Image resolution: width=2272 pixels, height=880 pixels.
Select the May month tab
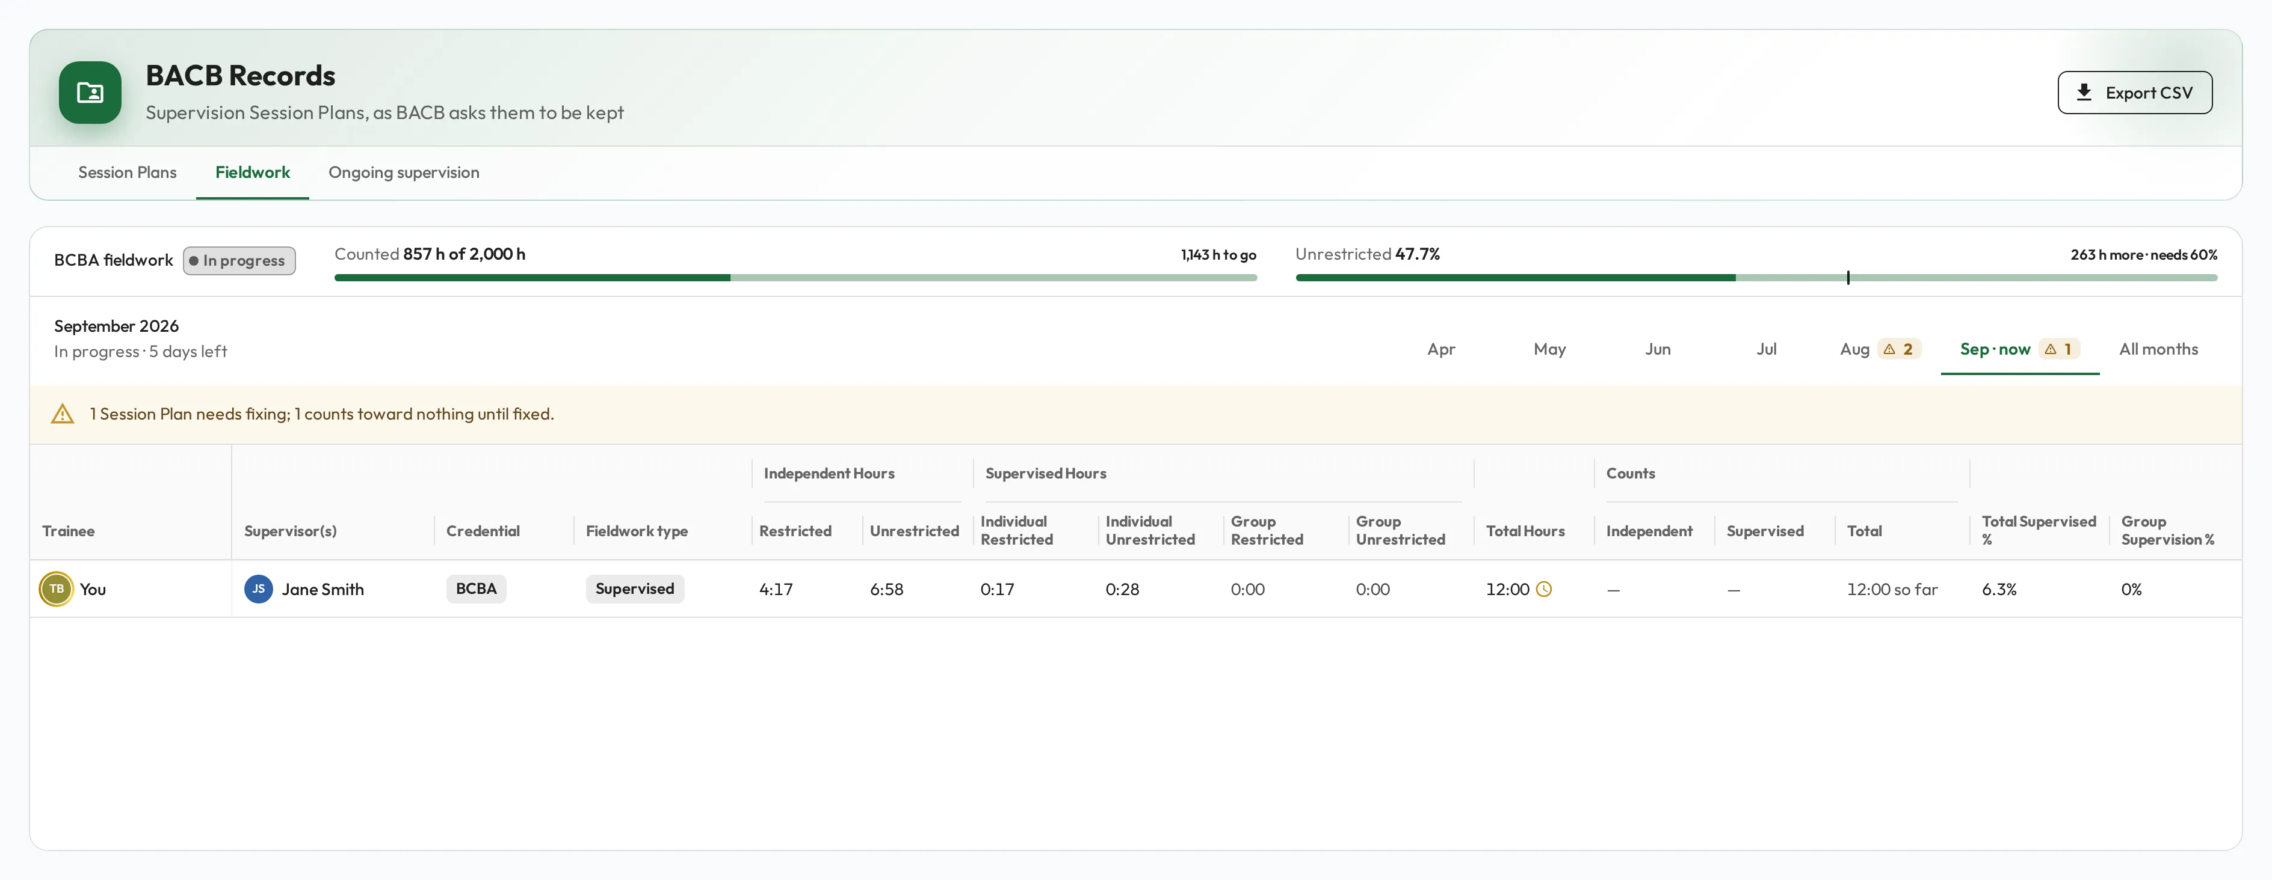pyautogui.click(x=1549, y=349)
